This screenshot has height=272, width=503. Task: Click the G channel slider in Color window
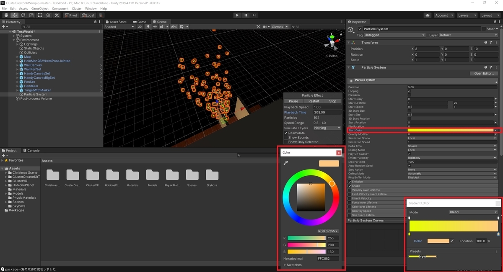(x=306, y=245)
